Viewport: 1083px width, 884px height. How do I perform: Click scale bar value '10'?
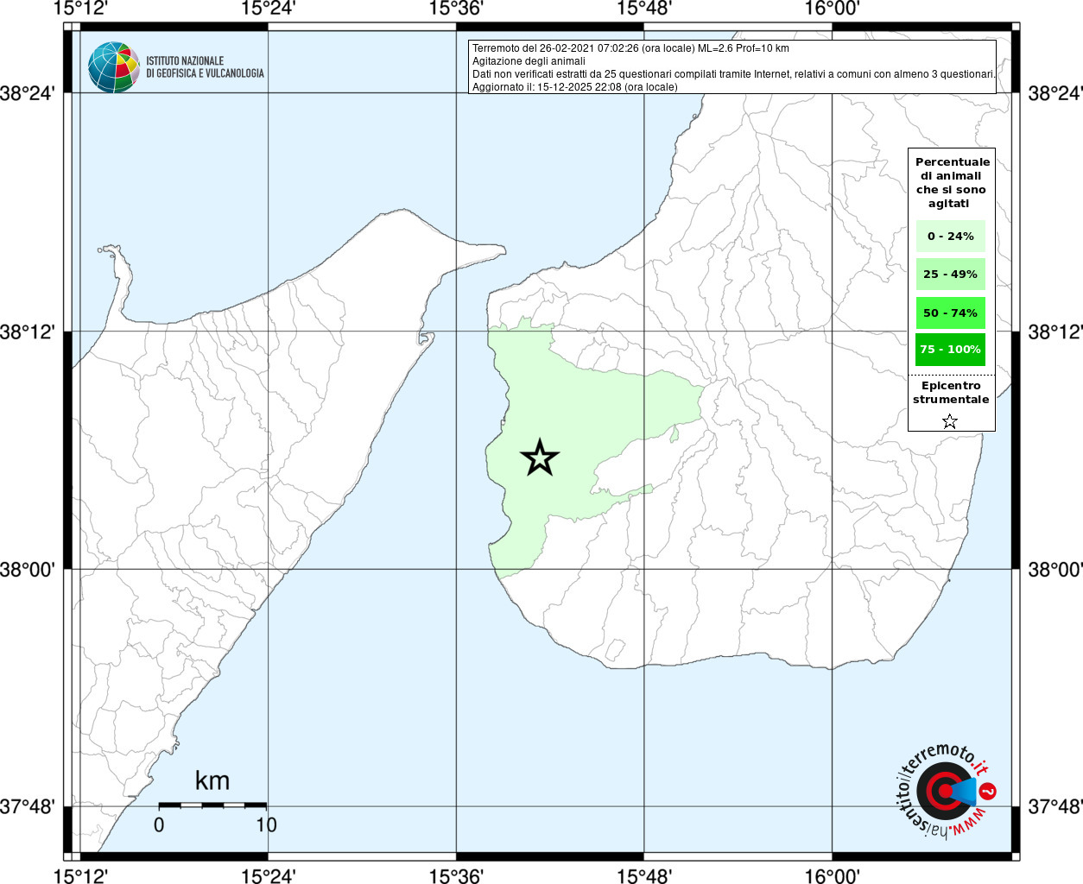(266, 824)
